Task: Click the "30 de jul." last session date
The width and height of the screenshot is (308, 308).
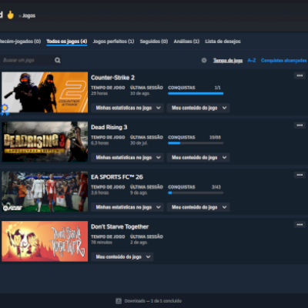Action: (139, 143)
